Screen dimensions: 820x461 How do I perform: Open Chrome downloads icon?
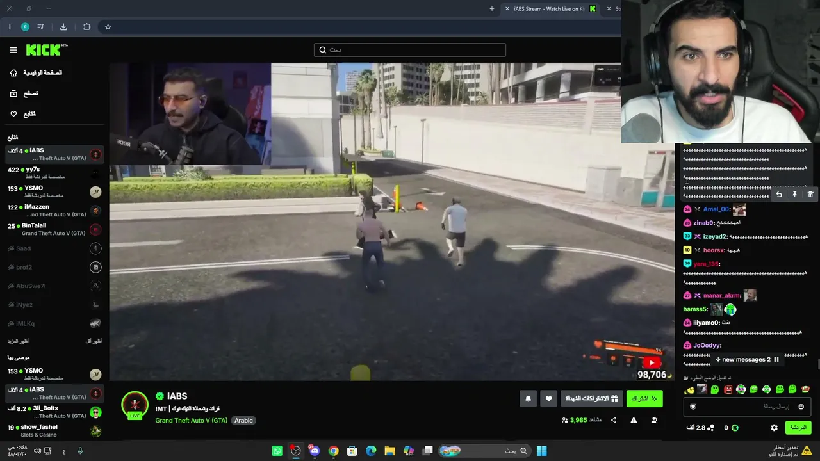(63, 27)
